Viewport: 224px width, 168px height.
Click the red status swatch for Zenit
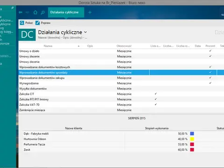point(192,150)
